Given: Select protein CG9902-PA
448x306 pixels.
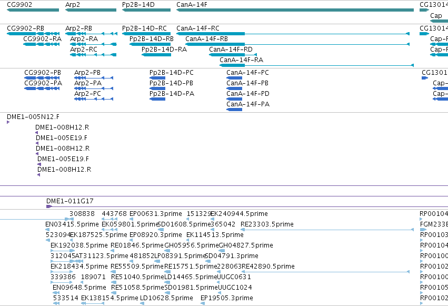Looking at the screenshot, I should tap(42, 88).
